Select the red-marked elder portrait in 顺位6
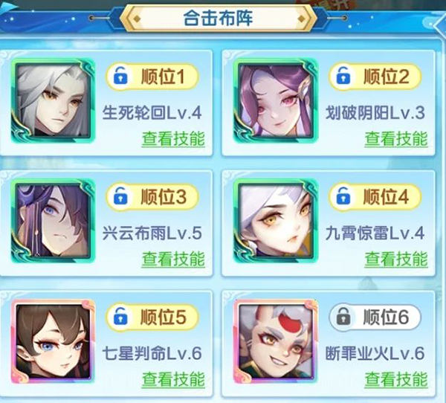Image resolution: width=446 pixels, height=403 pixels. 275,341
